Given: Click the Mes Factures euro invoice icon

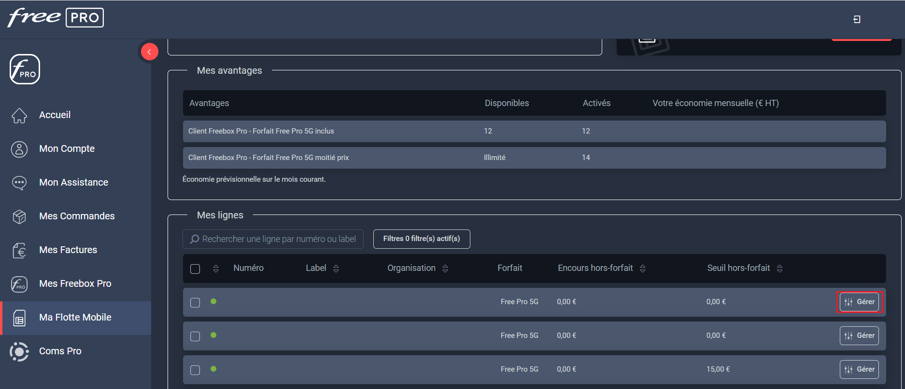Looking at the screenshot, I should [x=19, y=250].
